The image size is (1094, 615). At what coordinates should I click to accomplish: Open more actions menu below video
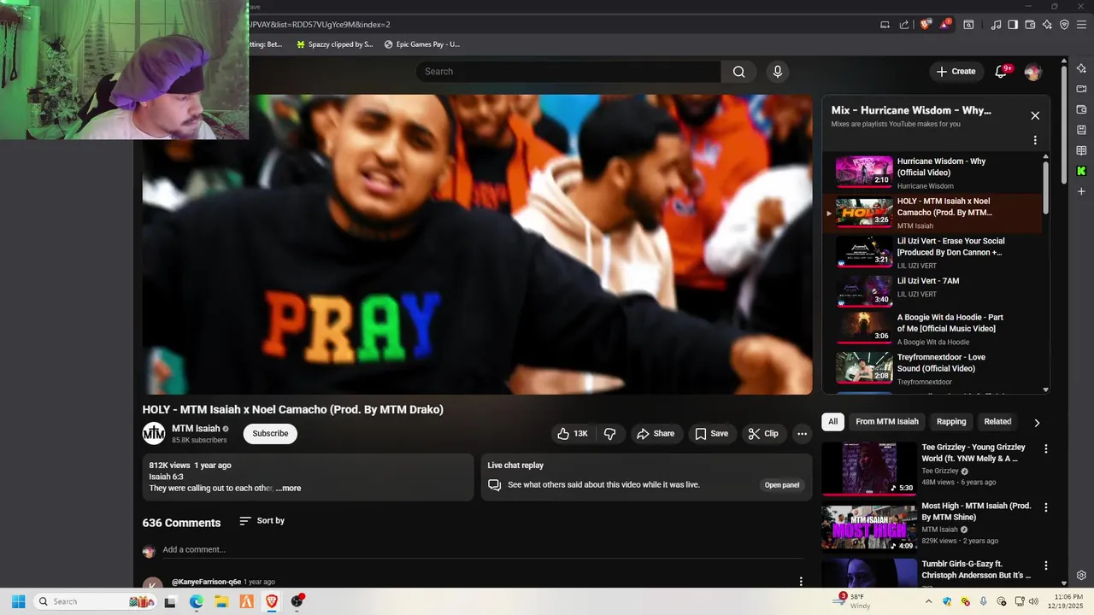802,434
